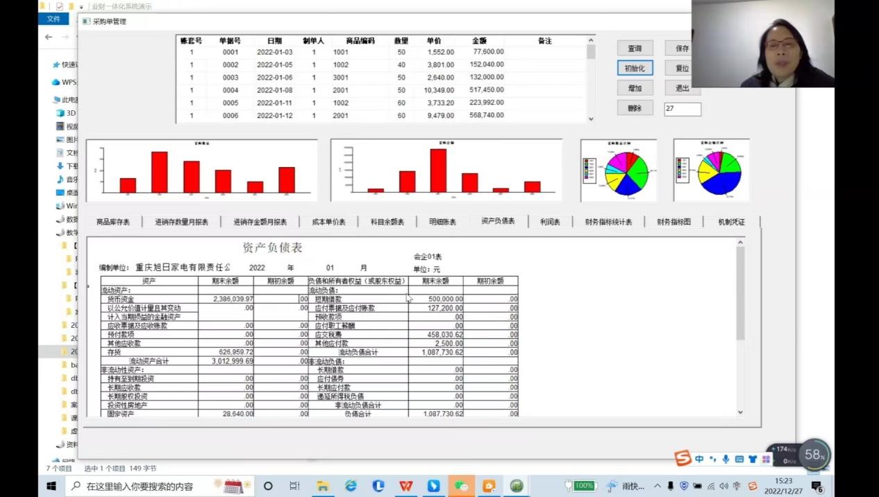879x497 pixels.
Task: Click the Sogou input method tray icon
Action: click(x=752, y=486)
